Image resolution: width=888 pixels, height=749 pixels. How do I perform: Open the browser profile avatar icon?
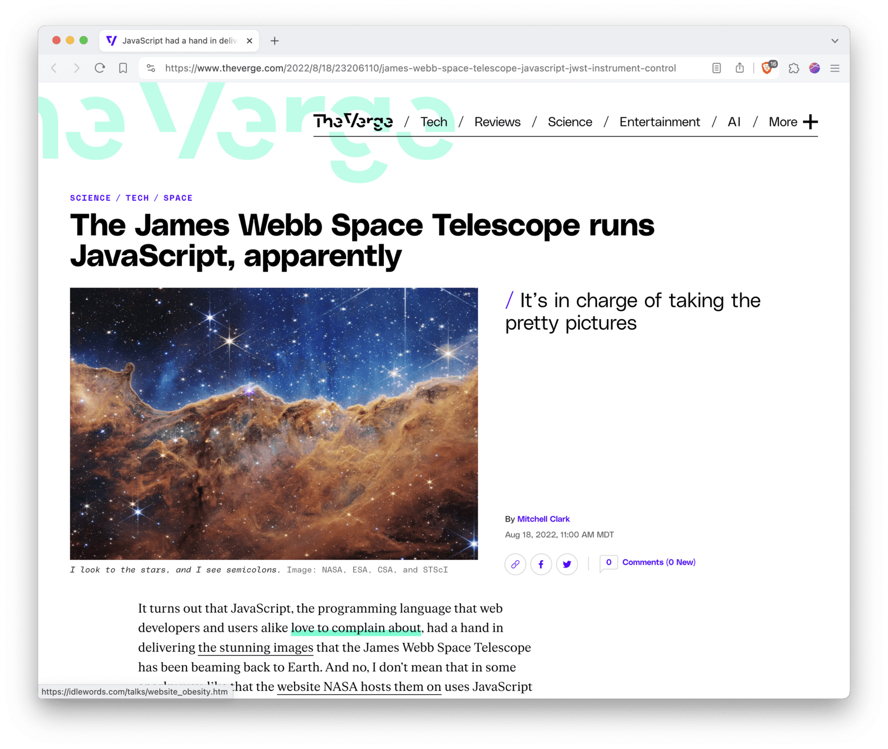click(814, 68)
